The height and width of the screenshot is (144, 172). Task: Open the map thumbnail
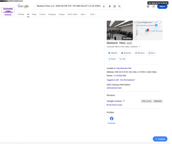148,30
